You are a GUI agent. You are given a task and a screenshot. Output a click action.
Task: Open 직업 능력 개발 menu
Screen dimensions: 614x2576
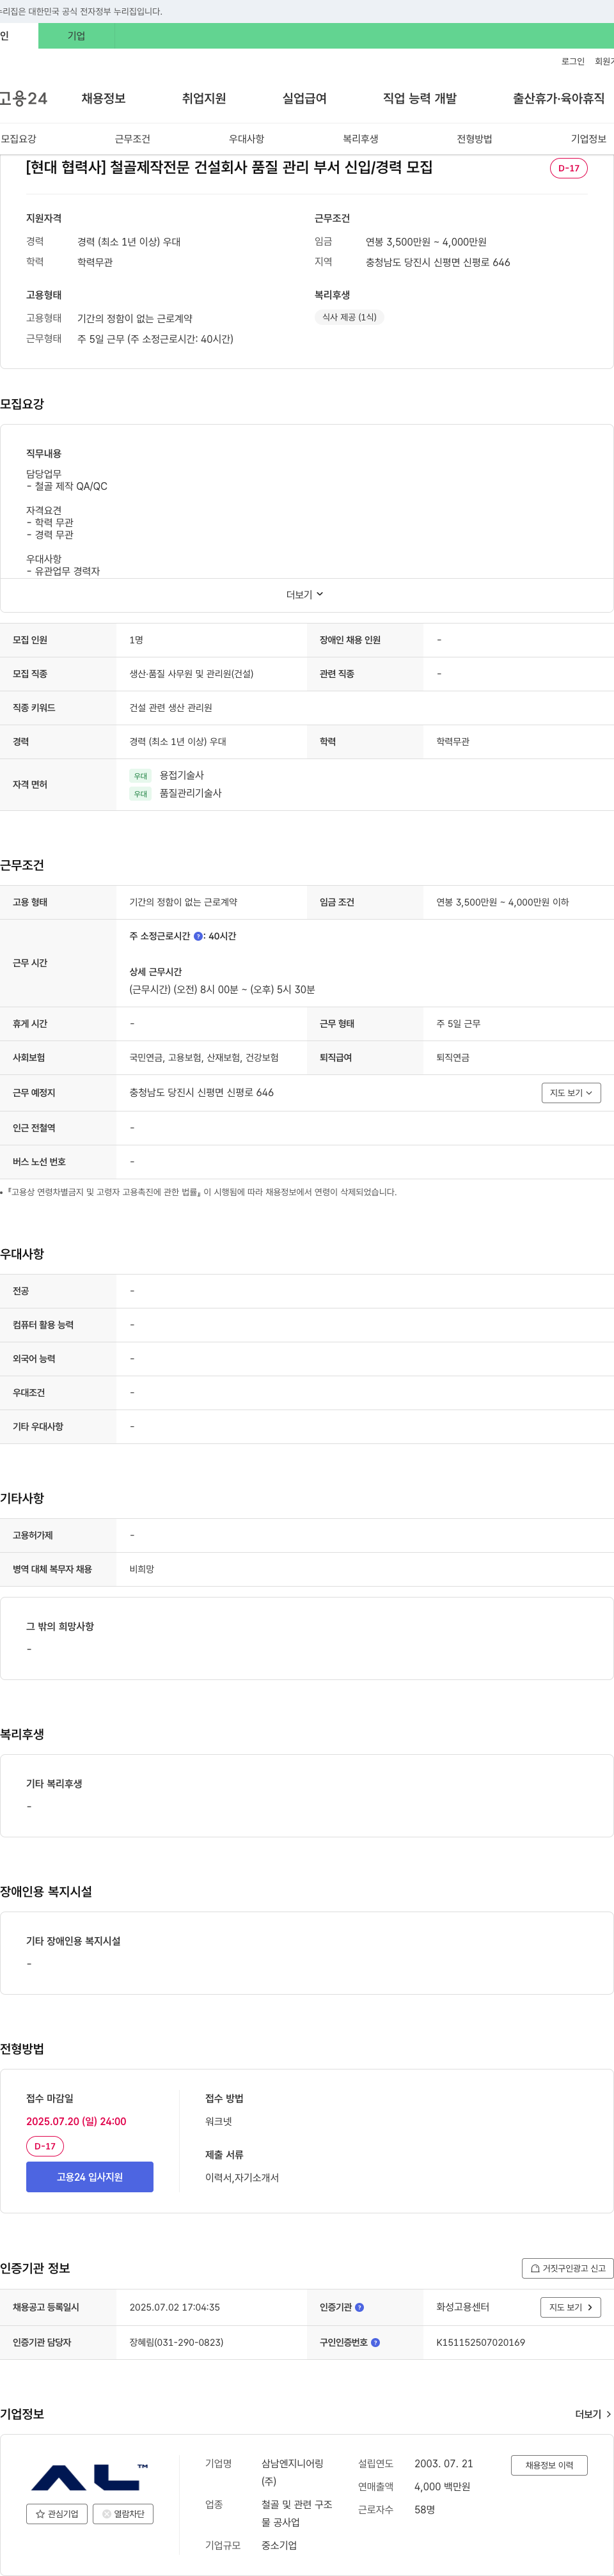coord(420,98)
